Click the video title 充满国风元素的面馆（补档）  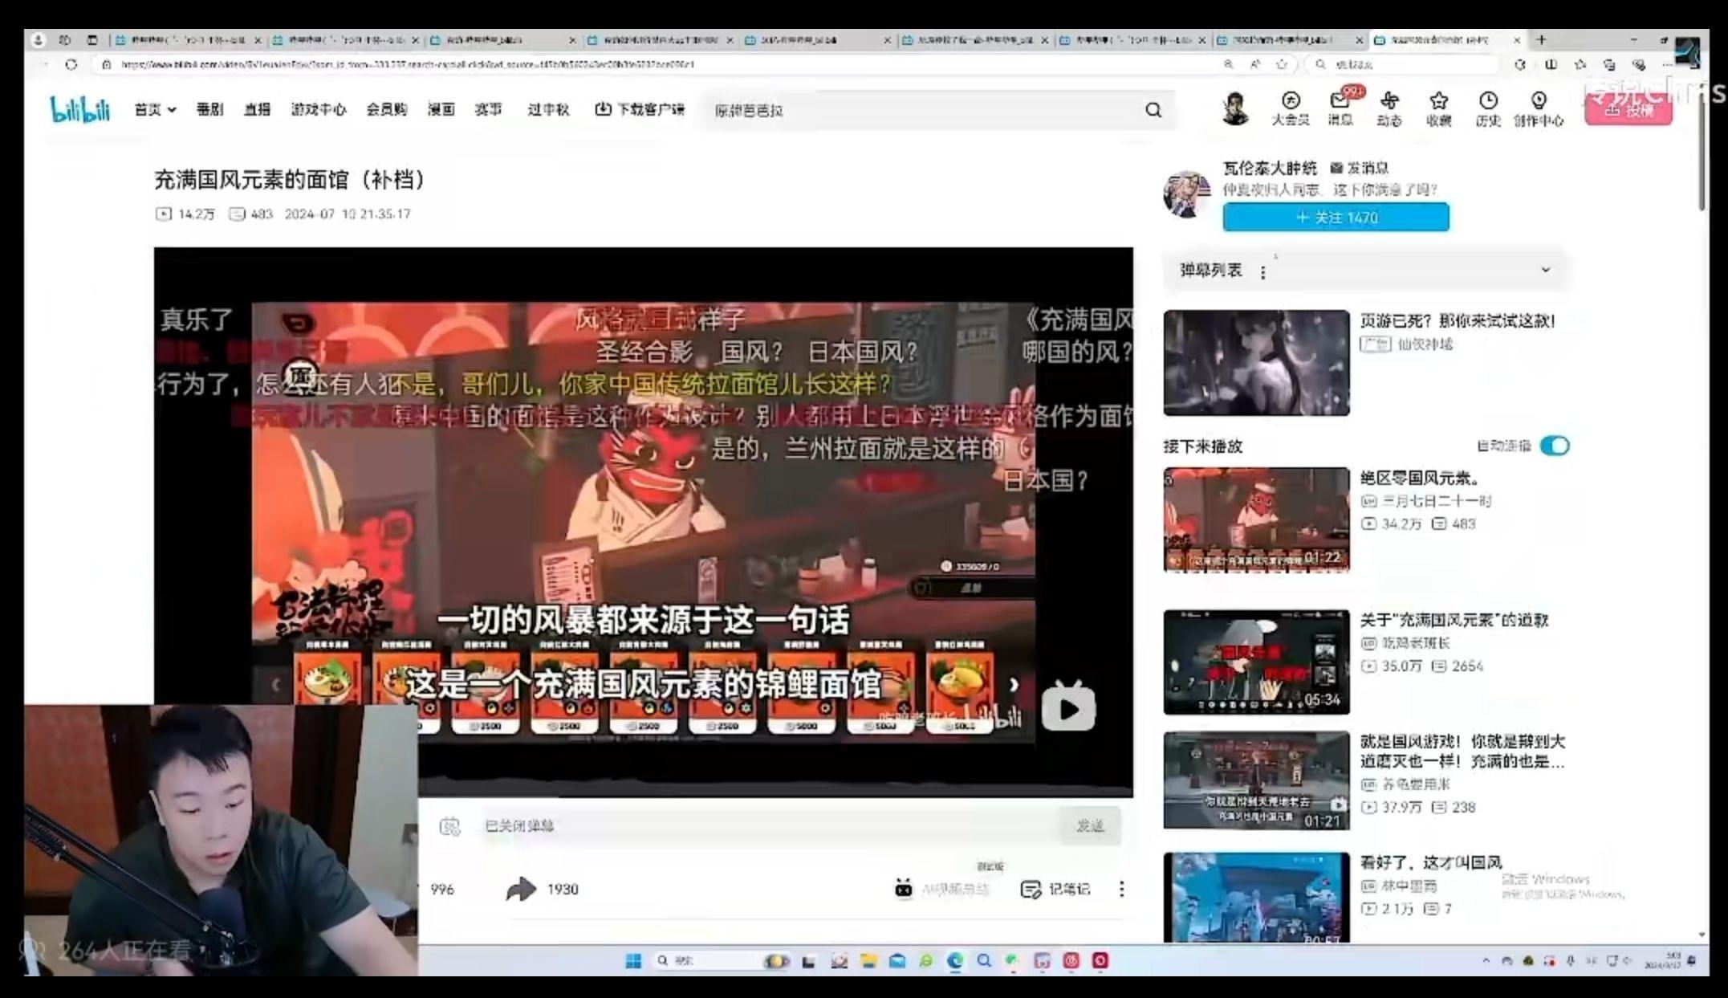289,179
